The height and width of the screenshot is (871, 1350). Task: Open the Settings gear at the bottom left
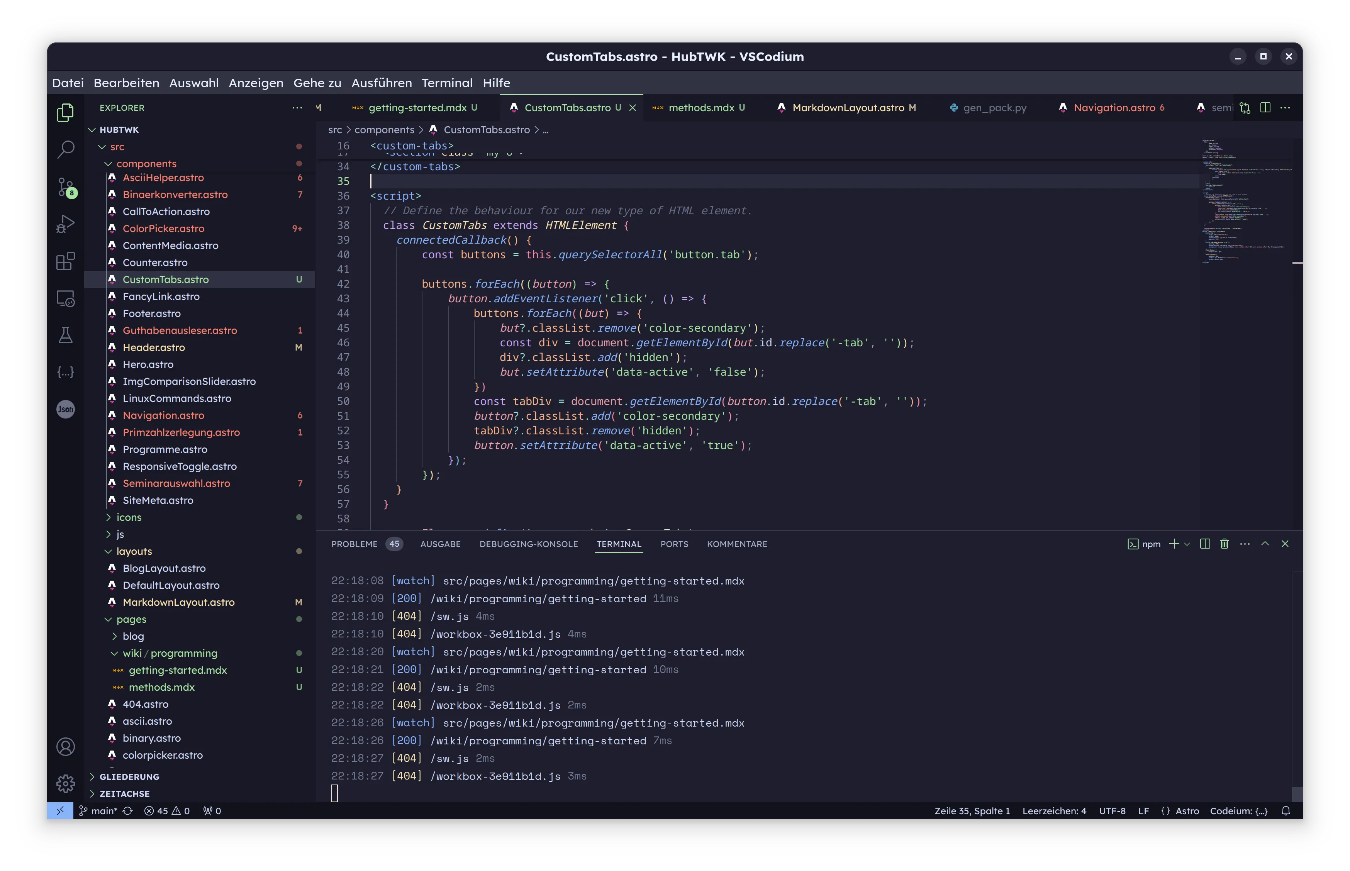click(x=66, y=784)
